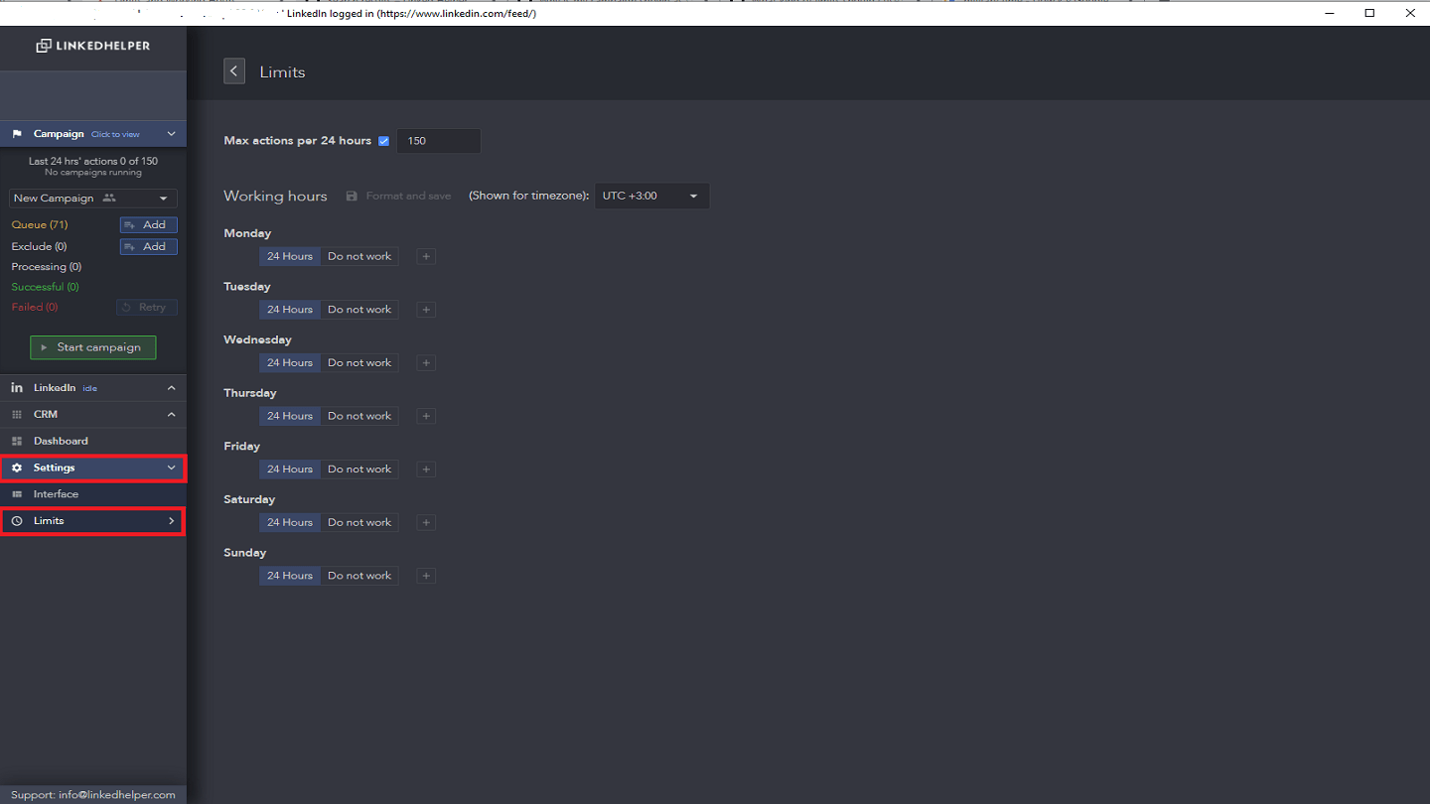Click the LinkedHelper logo icon
This screenshot has height=804, width=1430.
44,46
